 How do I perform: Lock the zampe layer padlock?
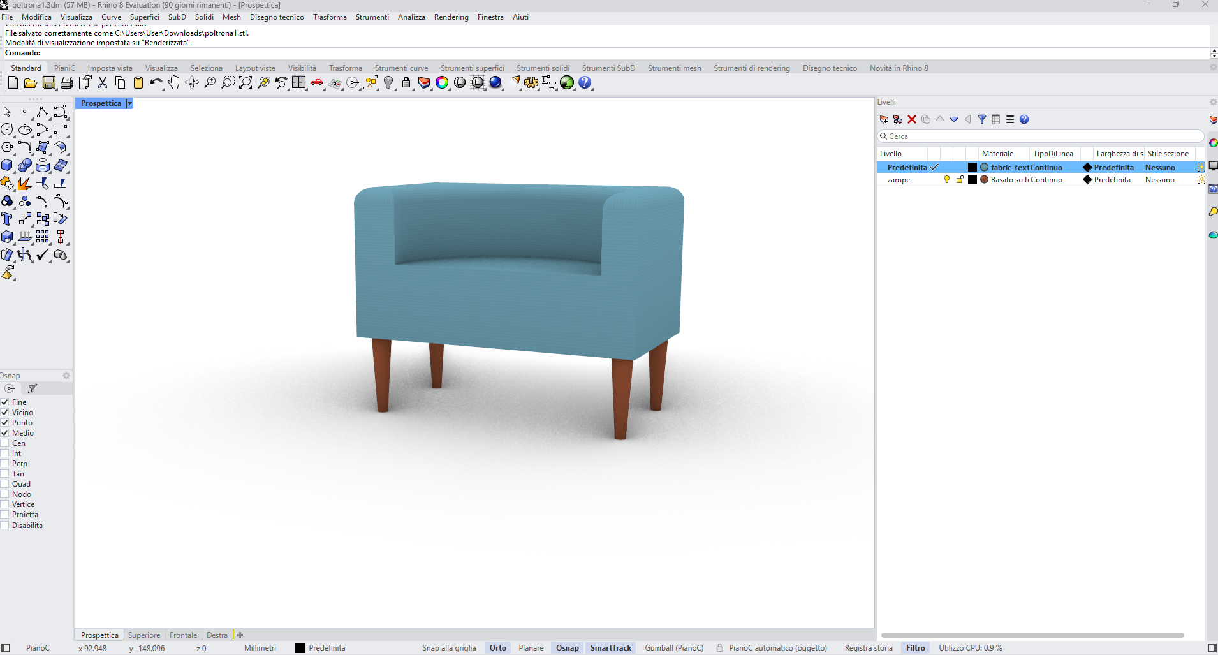pyautogui.click(x=960, y=180)
